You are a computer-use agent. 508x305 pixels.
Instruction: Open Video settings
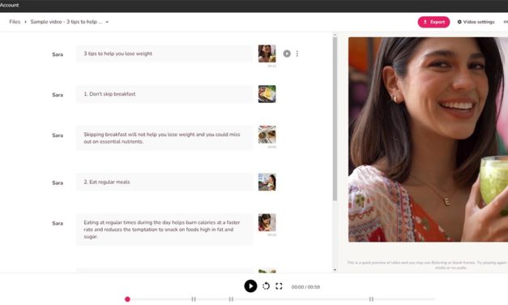coord(476,22)
